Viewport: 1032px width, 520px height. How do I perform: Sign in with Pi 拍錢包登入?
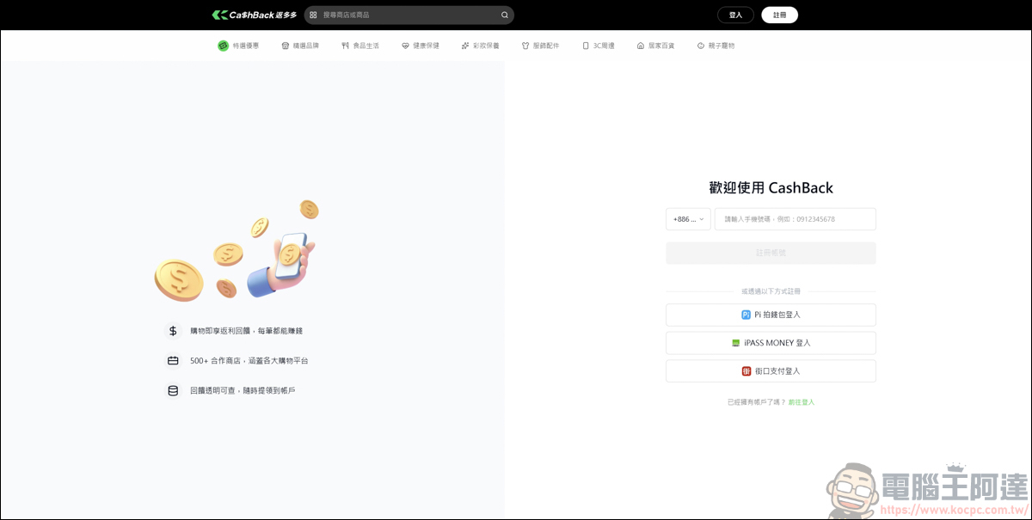coord(771,315)
